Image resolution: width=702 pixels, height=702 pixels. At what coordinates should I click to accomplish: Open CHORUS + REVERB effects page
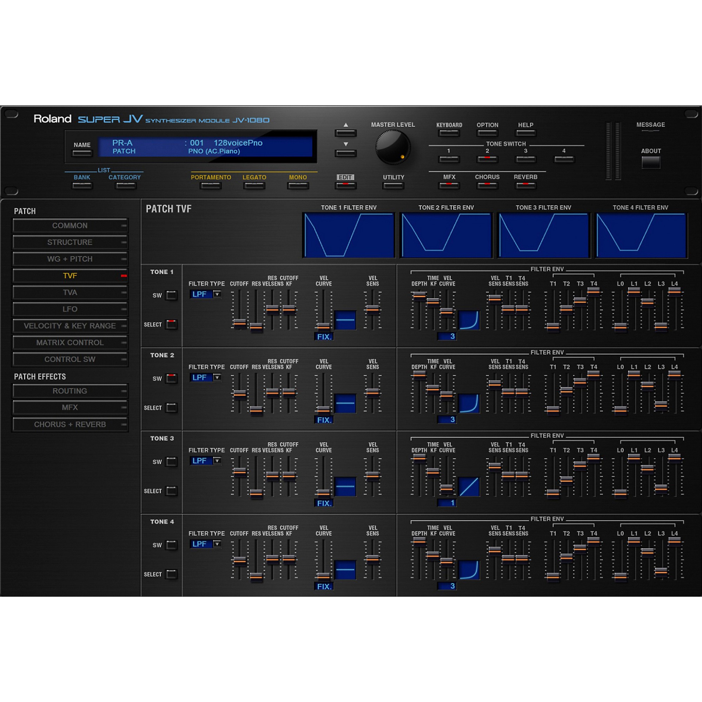(x=70, y=424)
